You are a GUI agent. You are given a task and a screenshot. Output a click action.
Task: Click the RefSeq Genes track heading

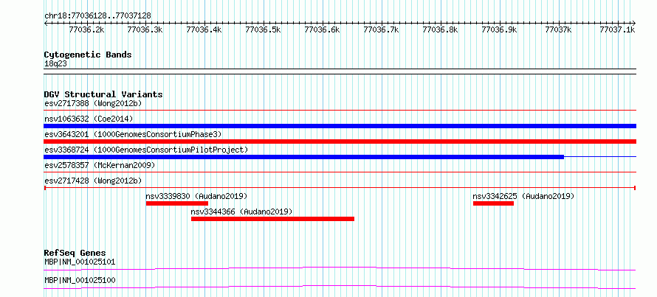(75, 253)
